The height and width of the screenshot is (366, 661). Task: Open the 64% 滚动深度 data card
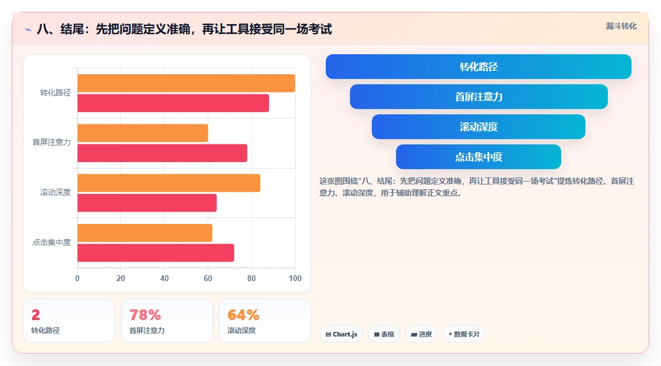coord(265,321)
